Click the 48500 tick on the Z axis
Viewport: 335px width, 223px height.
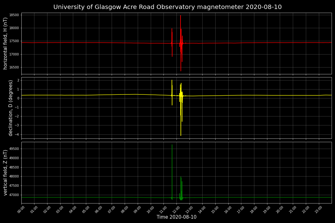14,167
